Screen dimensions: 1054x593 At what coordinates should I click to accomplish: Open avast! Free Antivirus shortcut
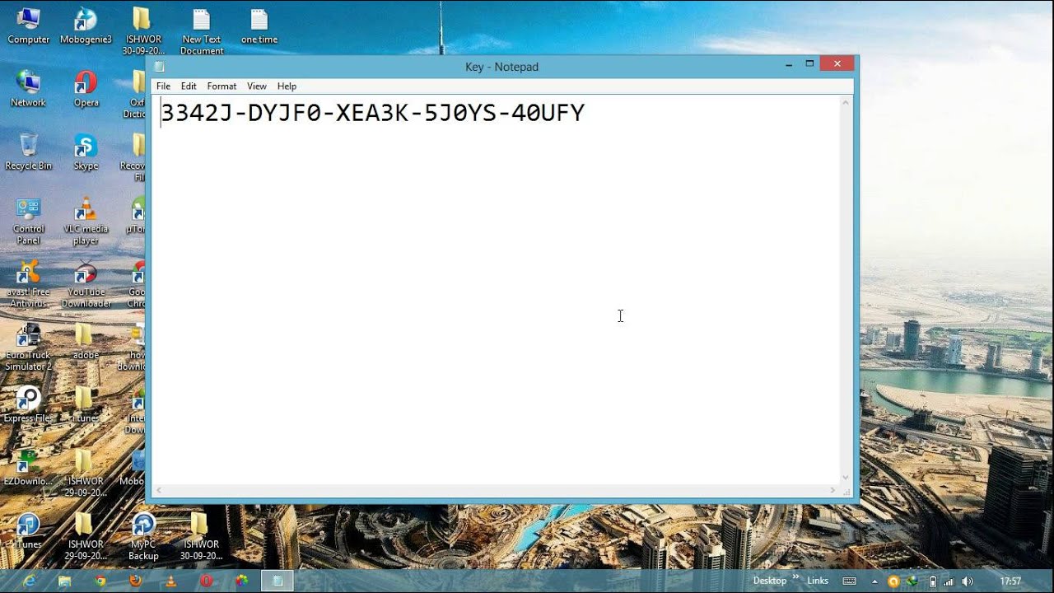click(28, 284)
